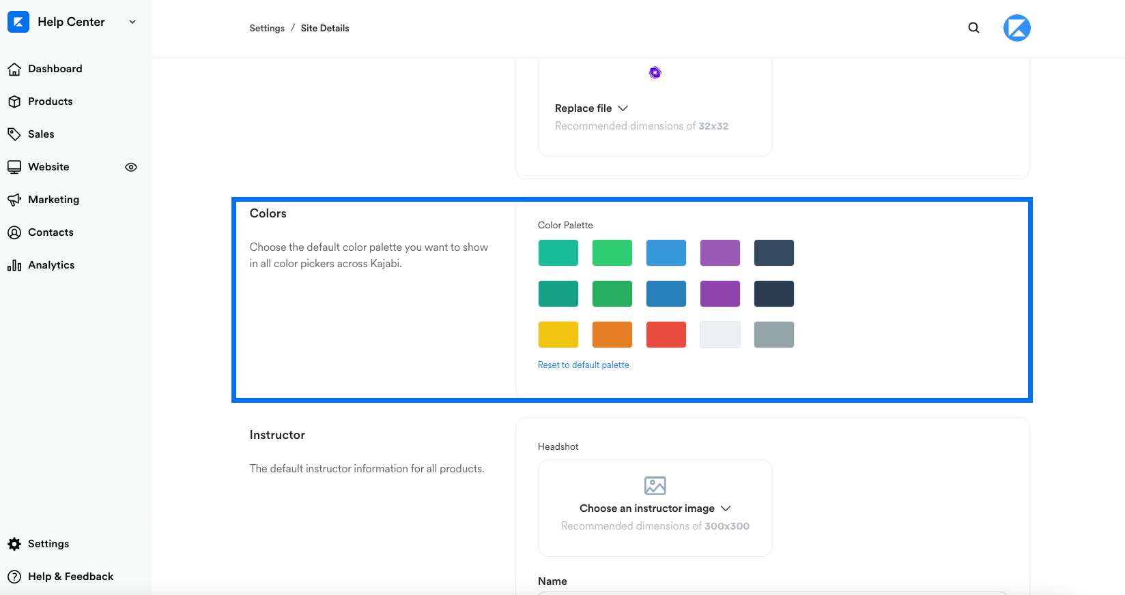Open the Help Center site dropdown

coord(132,22)
